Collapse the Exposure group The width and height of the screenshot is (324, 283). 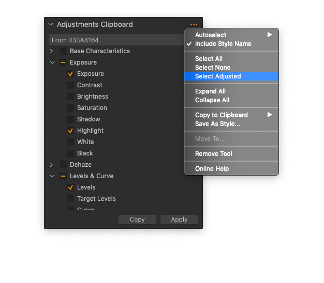(x=52, y=62)
